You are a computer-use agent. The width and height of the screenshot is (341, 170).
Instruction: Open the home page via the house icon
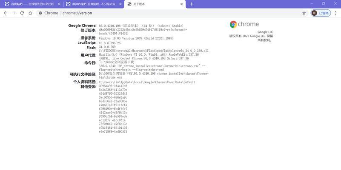30,13
